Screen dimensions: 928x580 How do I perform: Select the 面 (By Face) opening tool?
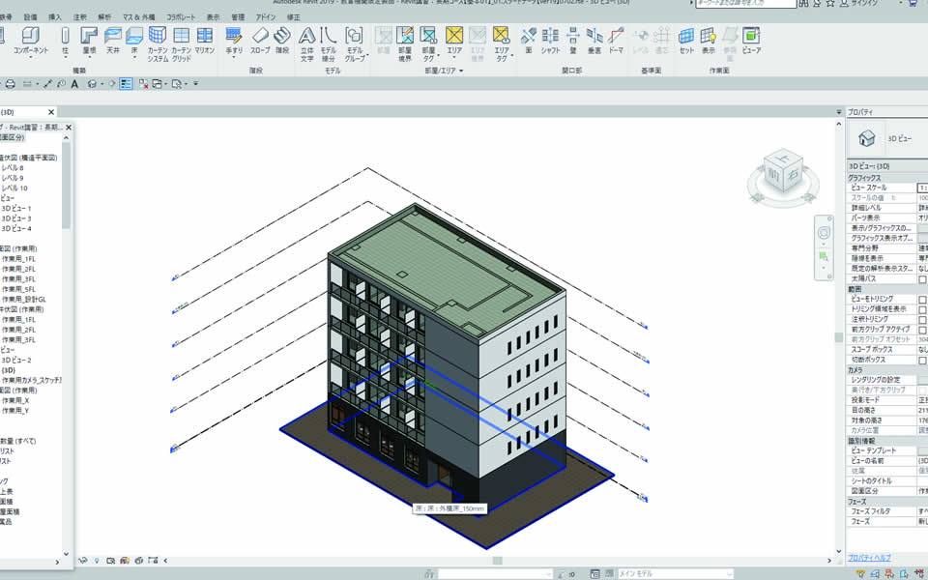pos(529,41)
